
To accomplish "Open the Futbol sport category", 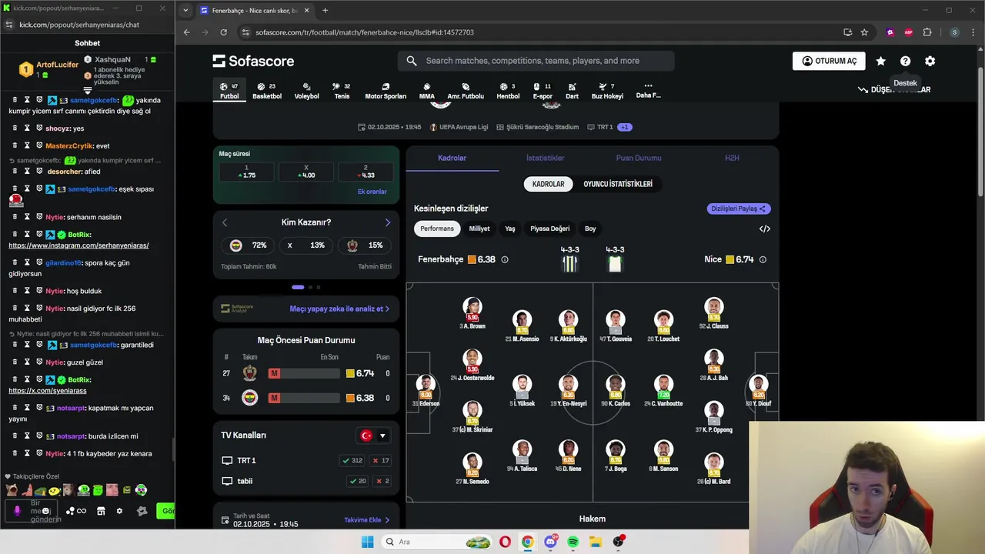I will pos(229,91).
